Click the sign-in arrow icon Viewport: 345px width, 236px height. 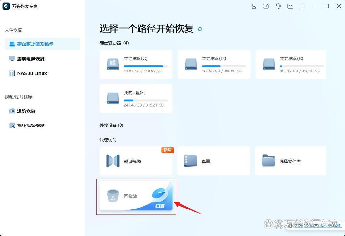click(266, 6)
